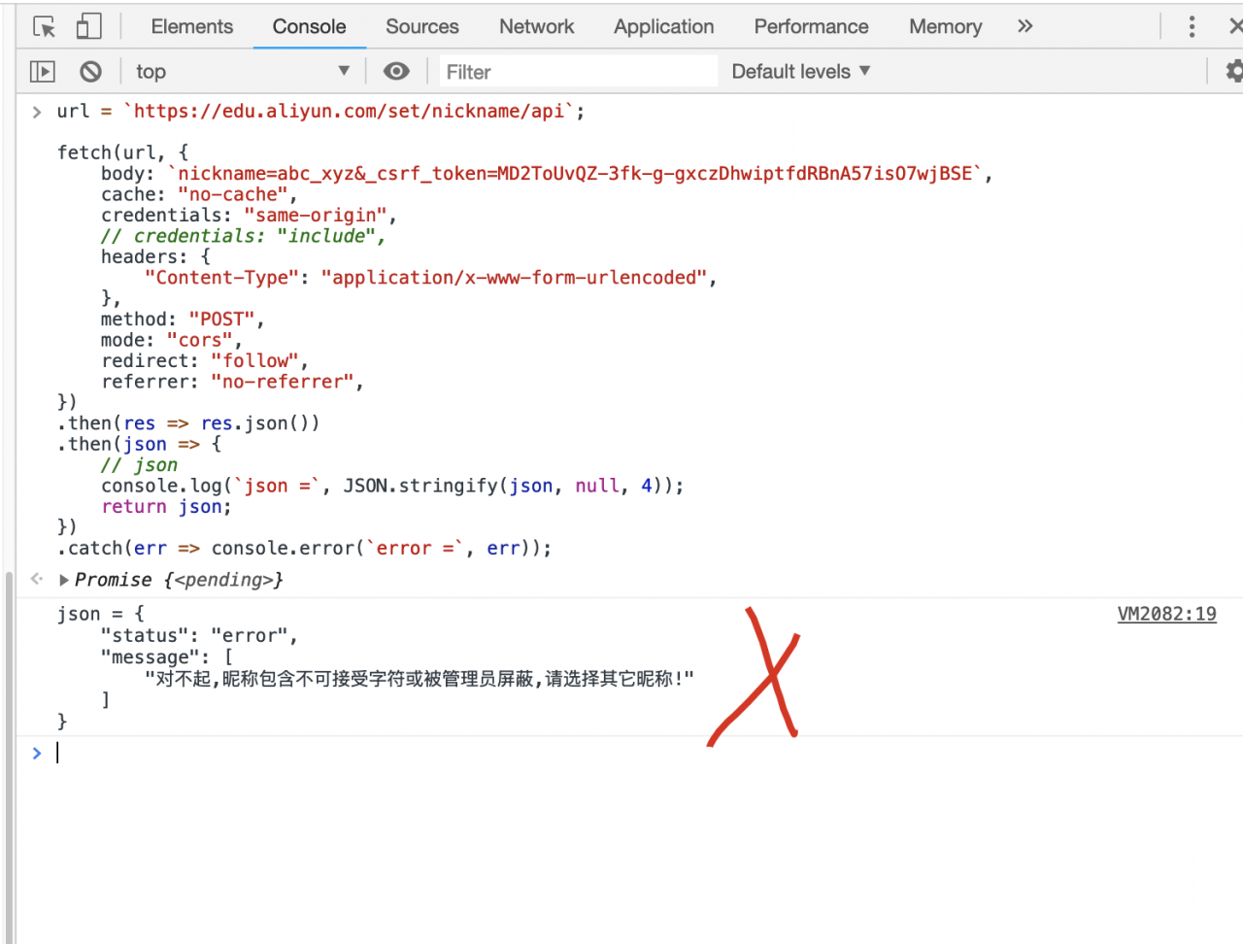Click the "message": [ output line
Image resolution: width=1243 pixels, height=944 pixels.
(166, 657)
